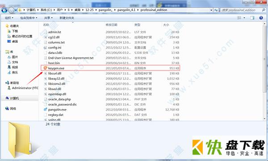The height and width of the screenshot is (161, 268).
Task: Click the admin.lst file icon
Action: (x=45, y=32)
